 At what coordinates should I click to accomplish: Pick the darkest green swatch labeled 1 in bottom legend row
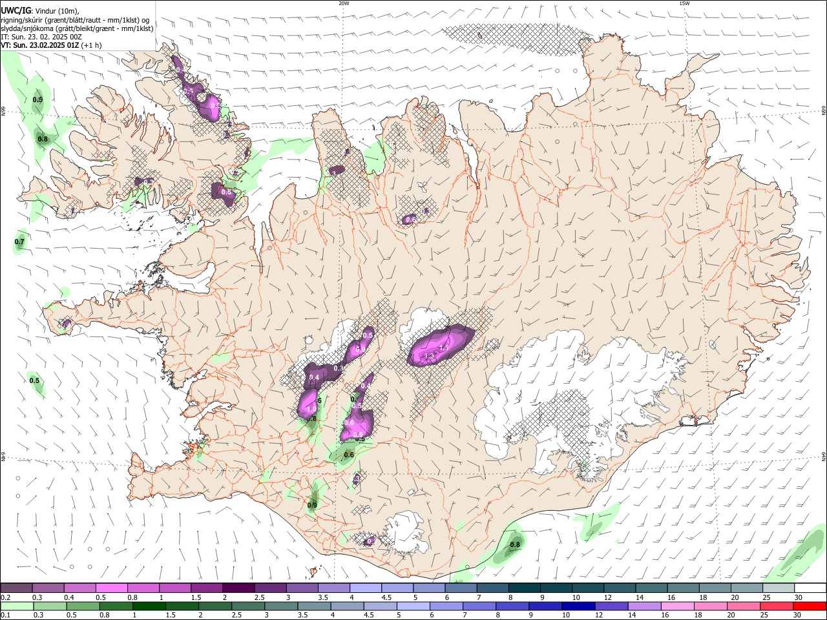click(149, 606)
